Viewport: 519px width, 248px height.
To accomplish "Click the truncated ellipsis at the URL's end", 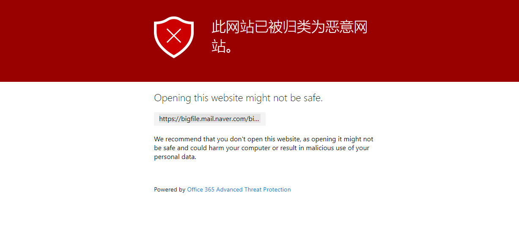I will [257, 119].
